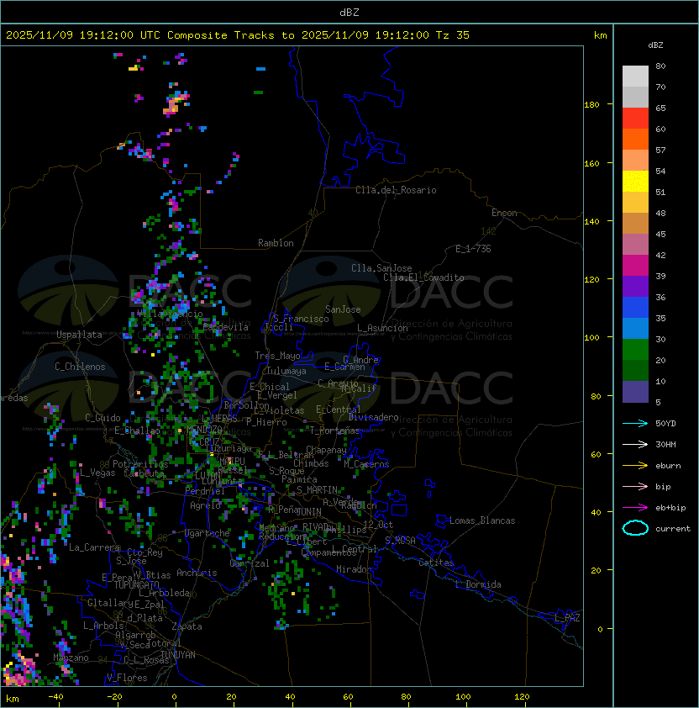Pick the slate purple bottom swatch of dBZ scale
This screenshot has height=708, width=699.
pos(635,392)
